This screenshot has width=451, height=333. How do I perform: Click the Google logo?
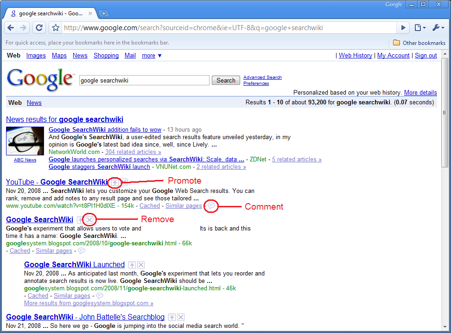[x=40, y=79]
